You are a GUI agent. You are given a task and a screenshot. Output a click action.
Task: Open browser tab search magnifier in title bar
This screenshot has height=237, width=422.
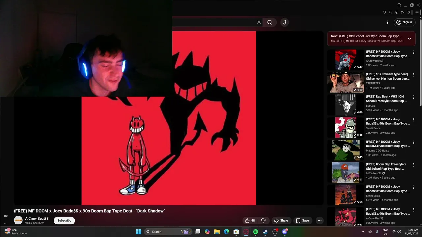coord(399,5)
